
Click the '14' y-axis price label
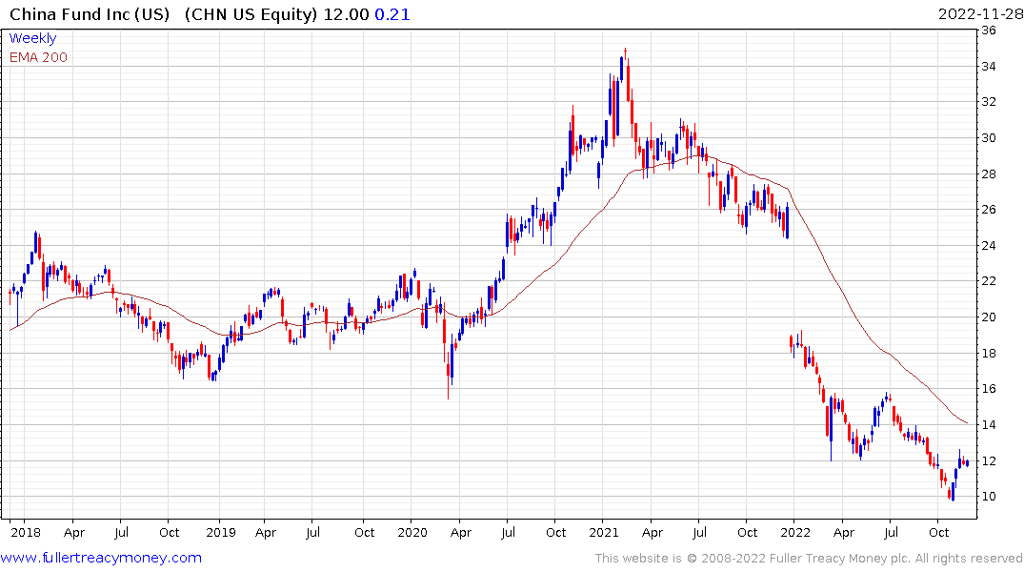(989, 425)
